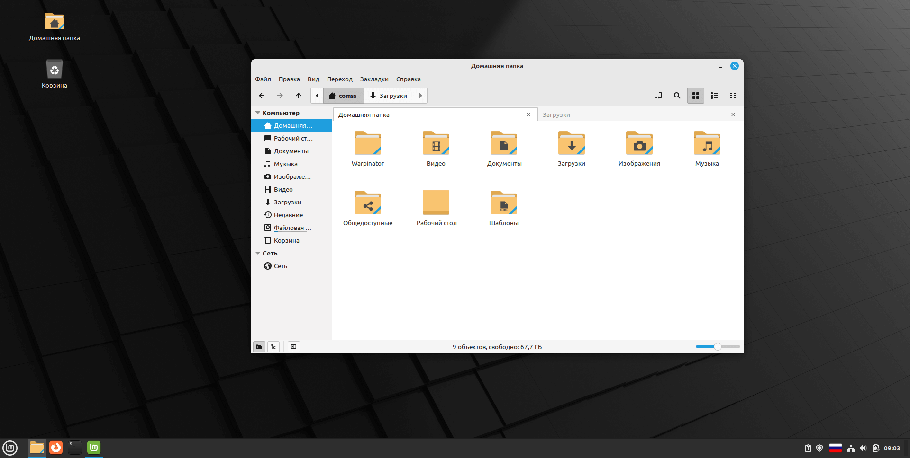Collapse the Компьютер sidebar section
The height and width of the screenshot is (458, 910).
(258, 113)
